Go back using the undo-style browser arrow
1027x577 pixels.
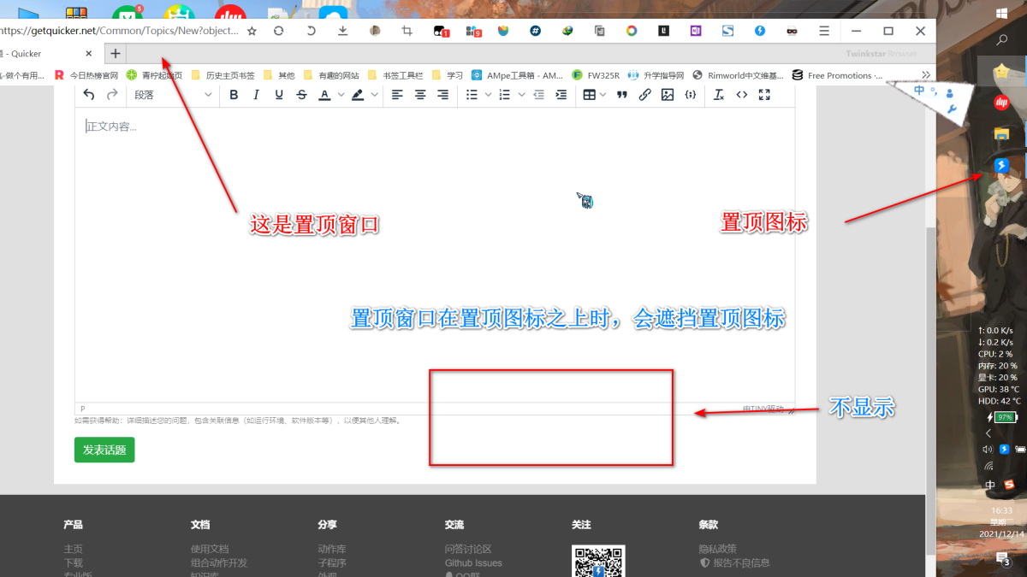point(311,31)
